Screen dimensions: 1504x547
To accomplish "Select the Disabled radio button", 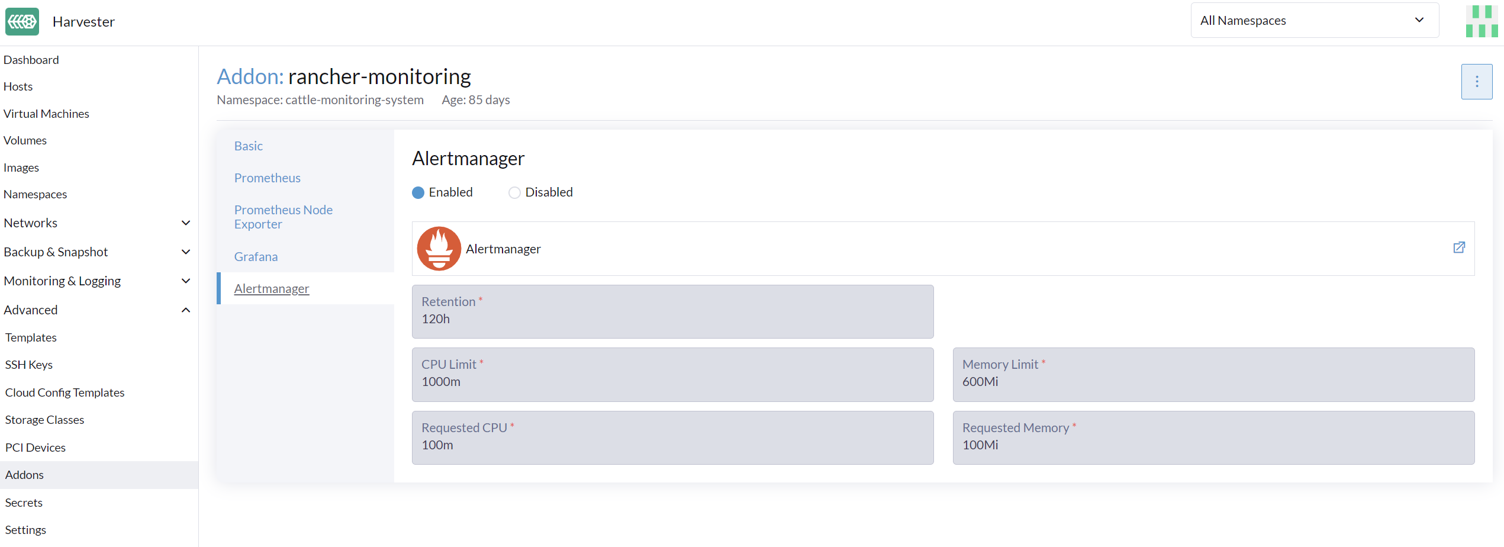I will coord(514,192).
